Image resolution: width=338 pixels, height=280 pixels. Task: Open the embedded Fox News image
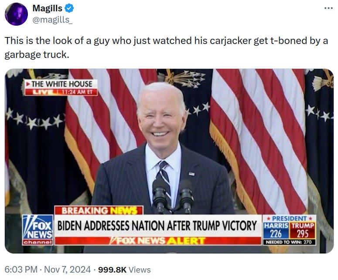pyautogui.click(x=169, y=161)
